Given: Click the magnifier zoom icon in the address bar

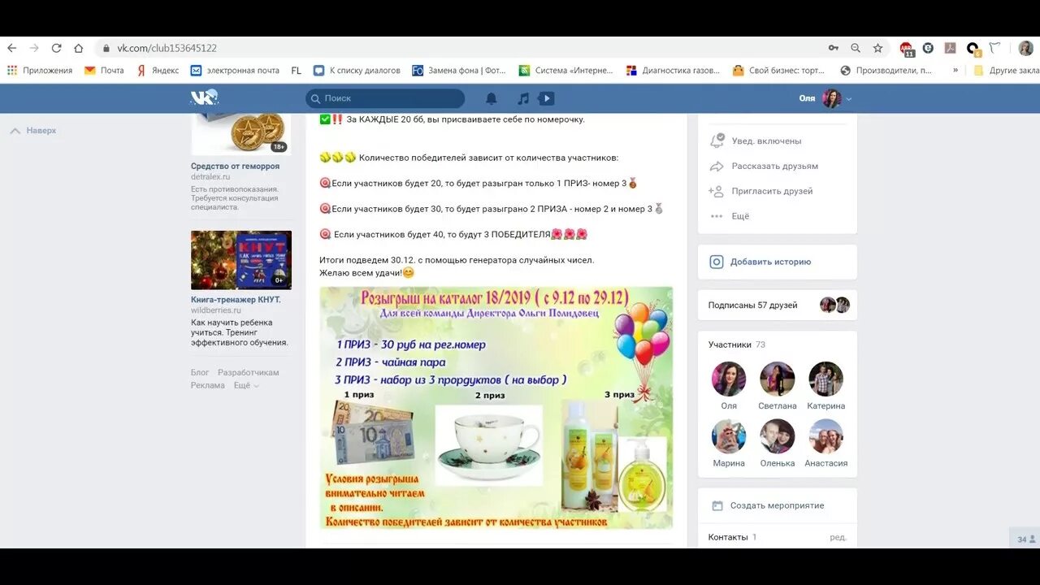Looking at the screenshot, I should (856, 48).
